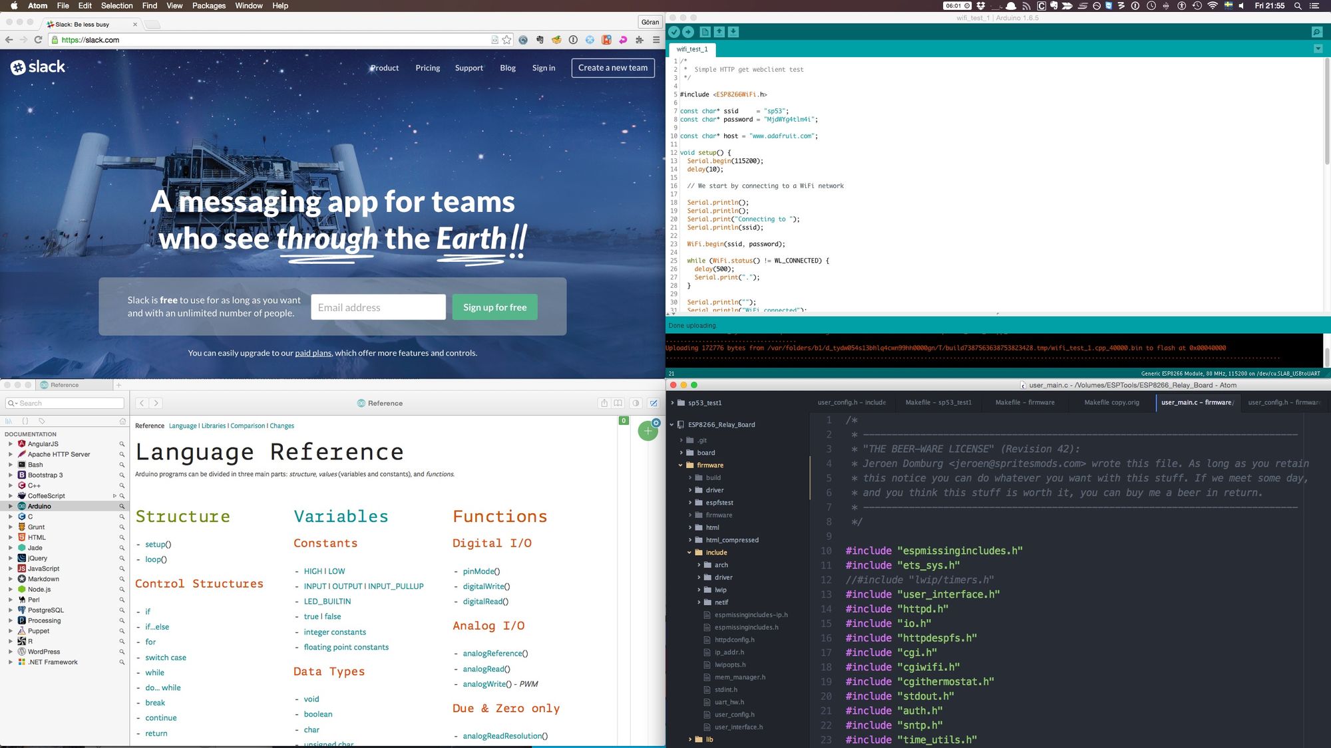The image size is (1331, 748).
Task: Search the Arduino docset with its magnifier
Action: point(122,507)
